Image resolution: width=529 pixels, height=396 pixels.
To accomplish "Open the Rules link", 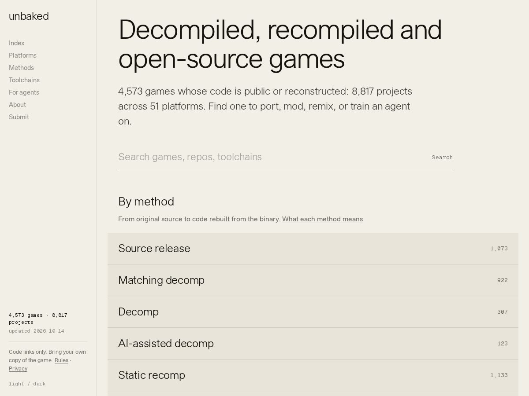I will pyautogui.click(x=61, y=360).
